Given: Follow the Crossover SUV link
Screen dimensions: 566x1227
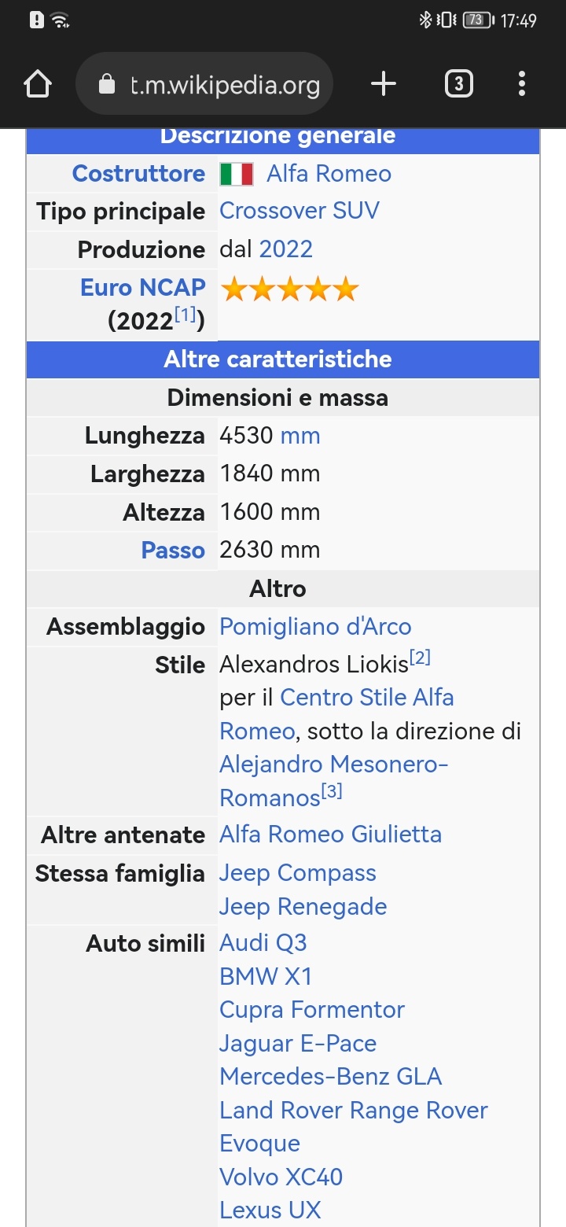Looking at the screenshot, I should 300,211.
